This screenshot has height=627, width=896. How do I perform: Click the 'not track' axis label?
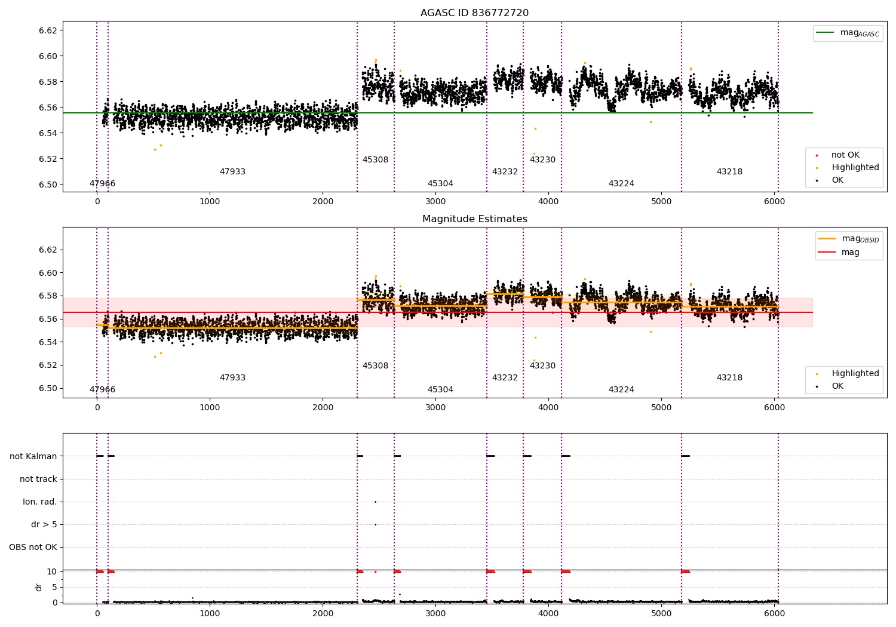point(38,480)
